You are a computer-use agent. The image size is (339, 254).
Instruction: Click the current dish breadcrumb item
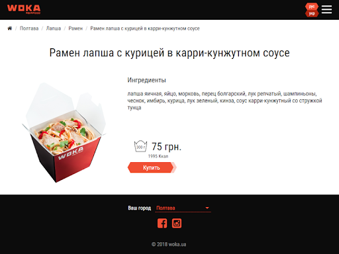coord(145,28)
